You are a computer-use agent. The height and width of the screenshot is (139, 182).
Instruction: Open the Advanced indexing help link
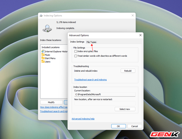click(83, 119)
